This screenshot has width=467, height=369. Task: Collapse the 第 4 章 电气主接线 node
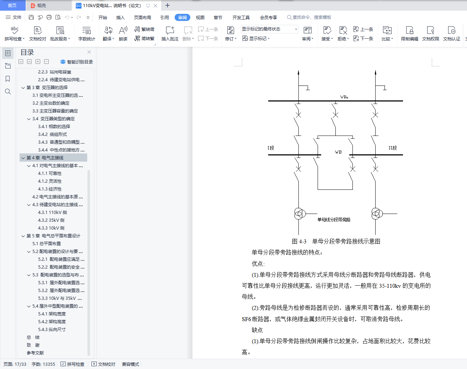pos(23,158)
